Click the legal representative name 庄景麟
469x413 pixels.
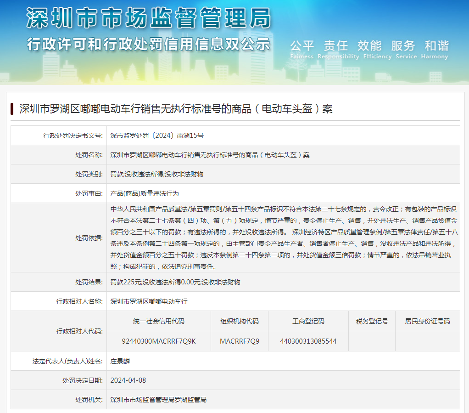coord(120,361)
